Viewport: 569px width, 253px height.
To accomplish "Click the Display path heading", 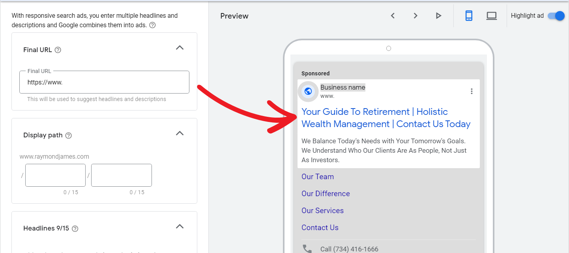I will click(43, 135).
